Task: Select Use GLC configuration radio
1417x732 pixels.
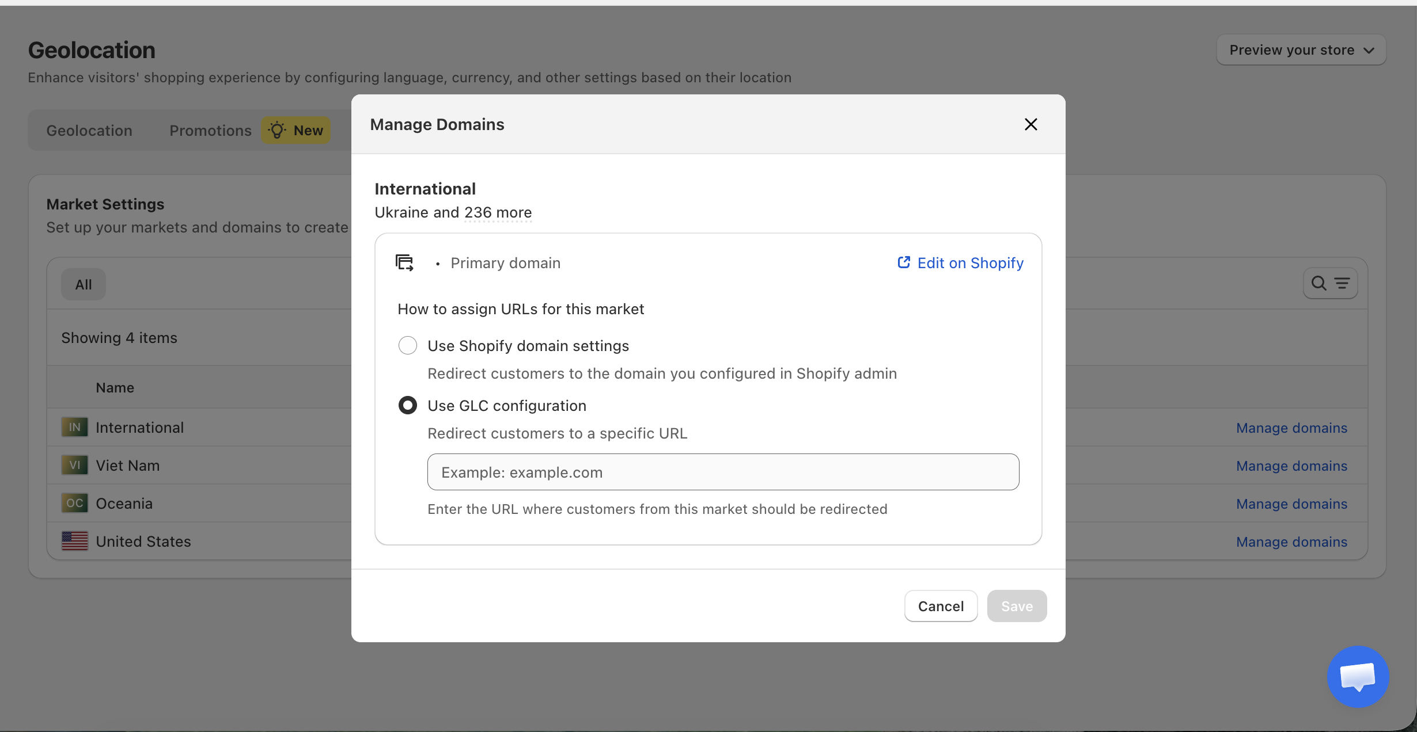Action: coord(408,406)
